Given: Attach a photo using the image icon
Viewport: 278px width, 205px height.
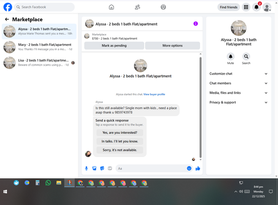Looking at the screenshot, I should point(95,168).
